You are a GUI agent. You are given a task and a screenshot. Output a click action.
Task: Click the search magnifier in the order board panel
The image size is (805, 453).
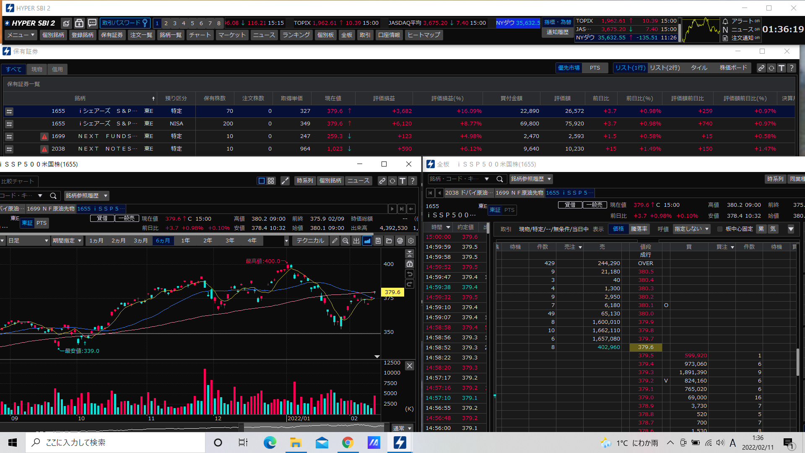(500, 179)
